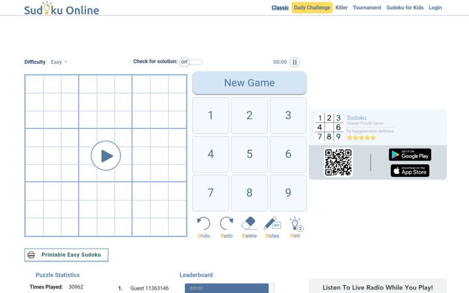Use the Hint lightbulb
Image resolution: width=469 pixels, height=293 pixels.
click(295, 227)
